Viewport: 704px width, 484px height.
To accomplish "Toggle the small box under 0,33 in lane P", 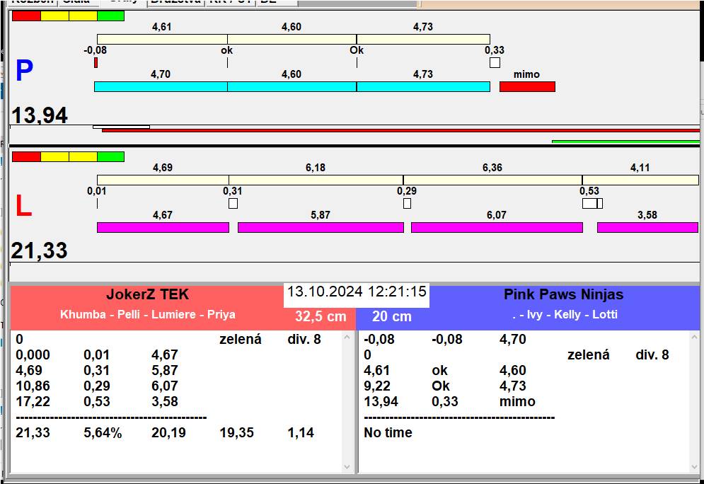I will [495, 63].
